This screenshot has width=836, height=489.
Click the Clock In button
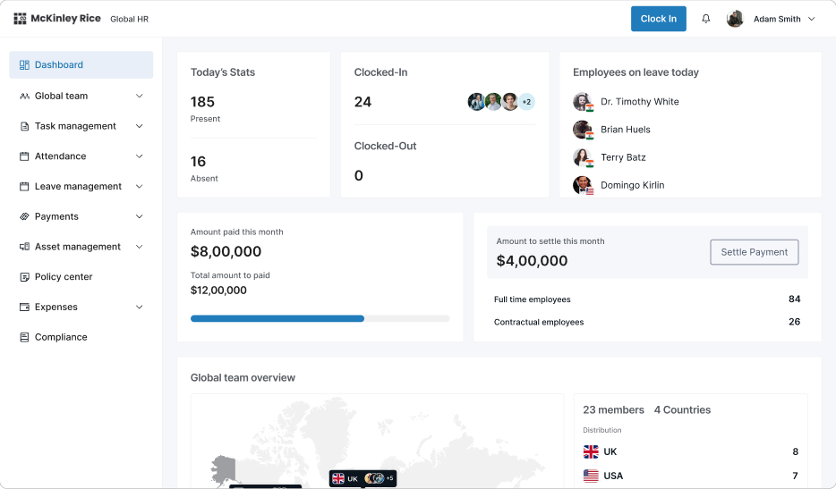click(x=659, y=19)
